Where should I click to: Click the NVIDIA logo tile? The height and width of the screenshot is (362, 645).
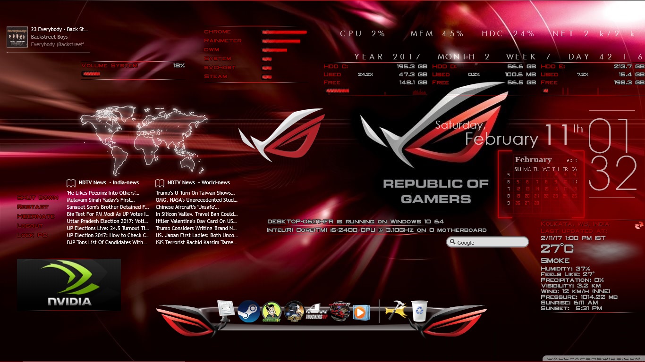[69, 285]
